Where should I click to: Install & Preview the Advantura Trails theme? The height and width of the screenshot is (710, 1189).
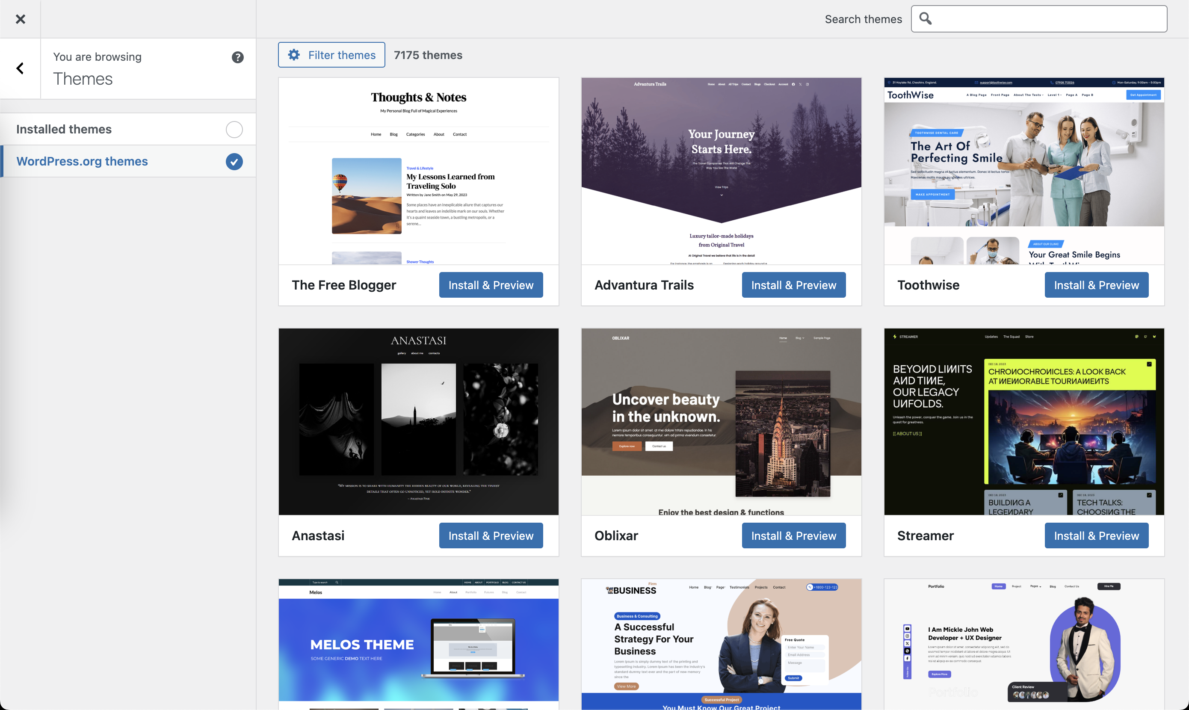click(x=793, y=285)
